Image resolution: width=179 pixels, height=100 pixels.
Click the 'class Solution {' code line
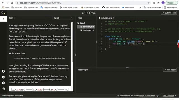pyautogui.click(x=113, y=36)
